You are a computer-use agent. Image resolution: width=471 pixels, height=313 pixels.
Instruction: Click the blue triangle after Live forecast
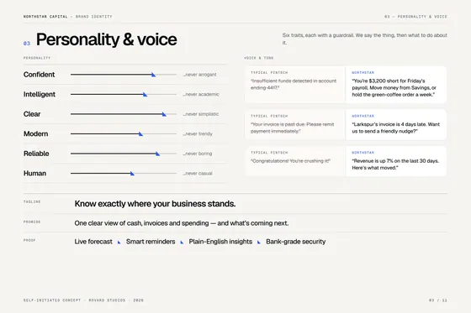(x=119, y=243)
